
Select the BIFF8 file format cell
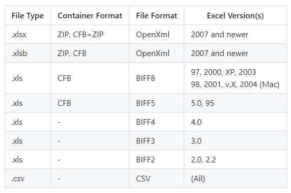point(157,78)
